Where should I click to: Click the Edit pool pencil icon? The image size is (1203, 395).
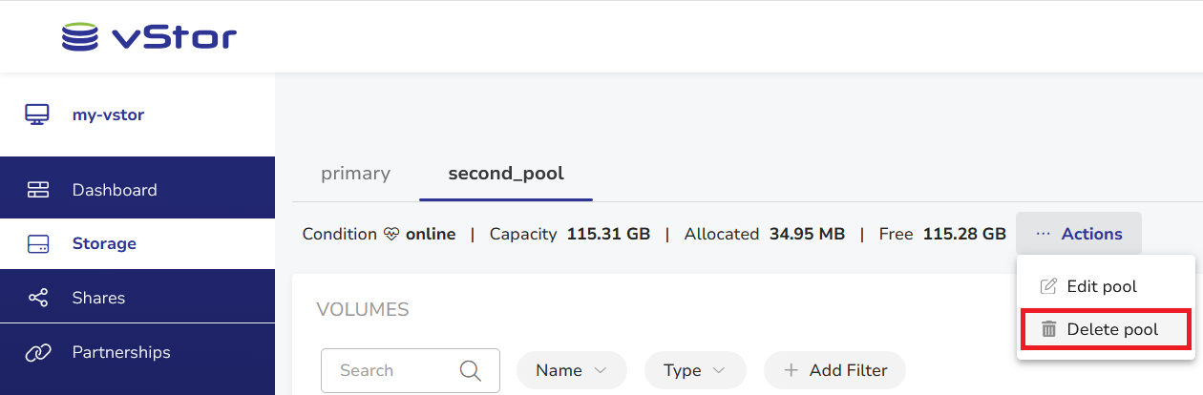1048,286
